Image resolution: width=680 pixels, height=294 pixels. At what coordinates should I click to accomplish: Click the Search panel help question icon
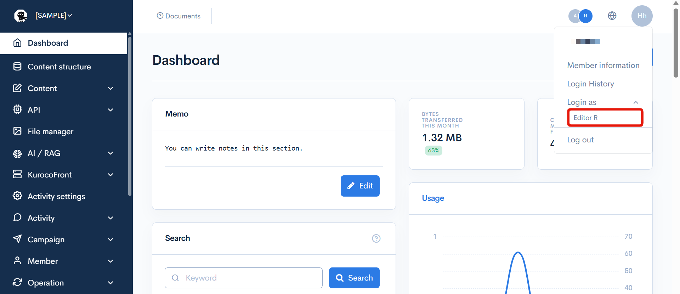[376, 238]
